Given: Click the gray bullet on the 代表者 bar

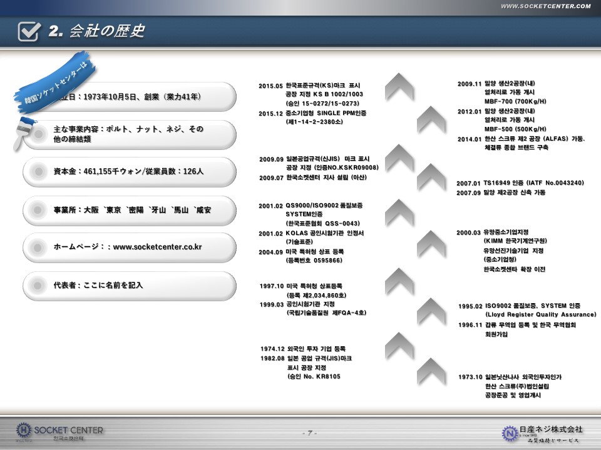Looking at the screenshot, I should (39, 286).
